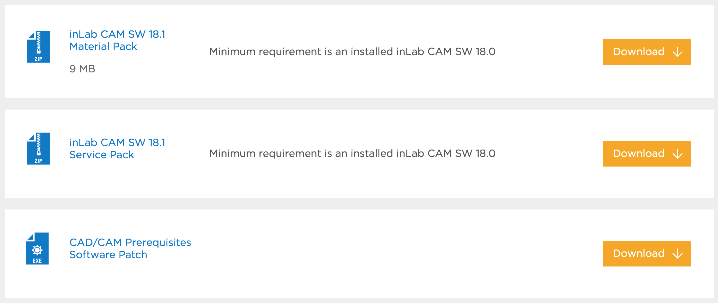Open the inLab CAM SW 18.1 Service Pack link
Screen dimensions: 718x303
coord(117,143)
